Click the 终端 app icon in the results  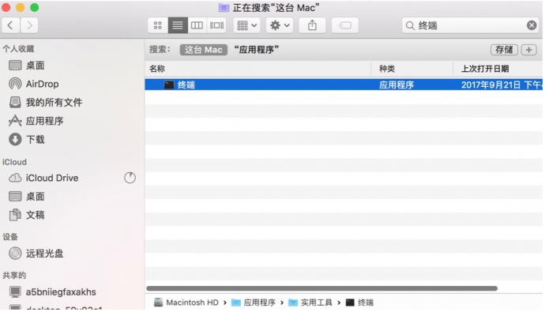(x=169, y=85)
